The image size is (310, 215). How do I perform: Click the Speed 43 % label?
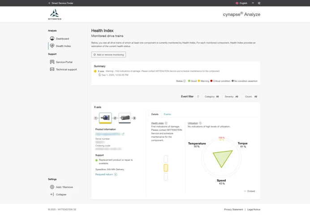pos(221,182)
